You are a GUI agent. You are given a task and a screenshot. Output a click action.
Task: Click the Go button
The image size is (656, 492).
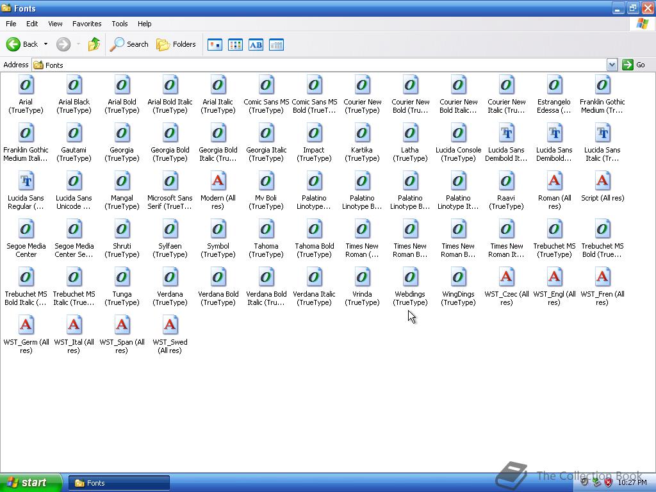point(634,65)
